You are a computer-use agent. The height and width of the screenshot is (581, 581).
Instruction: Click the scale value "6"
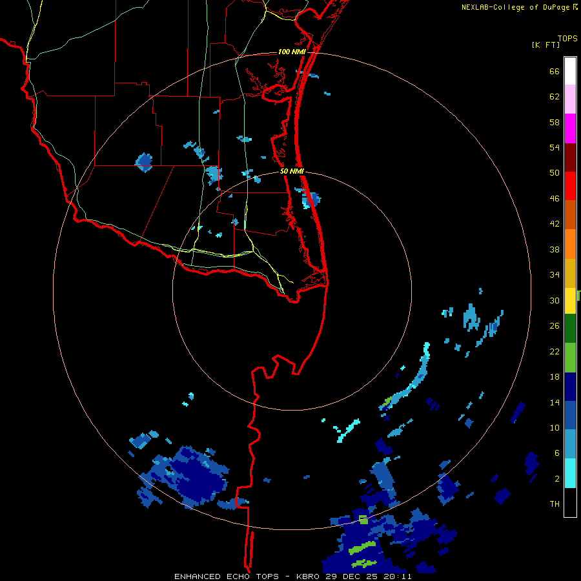(x=557, y=453)
